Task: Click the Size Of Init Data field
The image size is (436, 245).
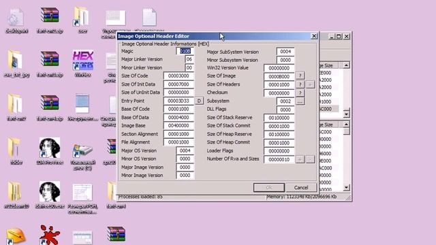Action: [178, 84]
